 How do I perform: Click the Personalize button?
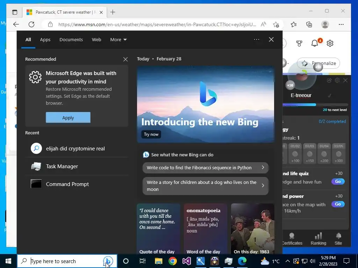click(x=318, y=63)
